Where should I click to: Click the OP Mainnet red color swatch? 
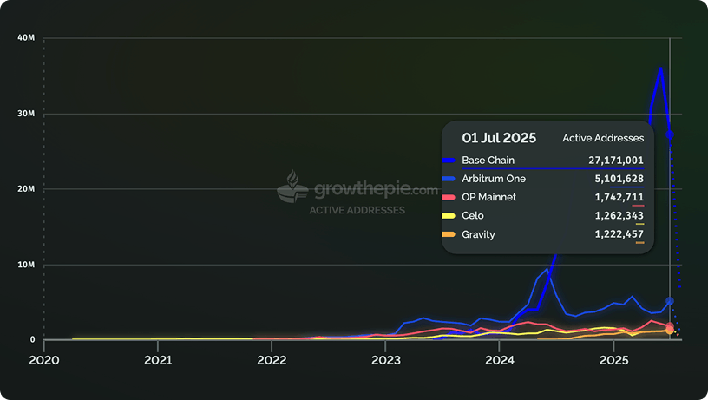[449, 197]
